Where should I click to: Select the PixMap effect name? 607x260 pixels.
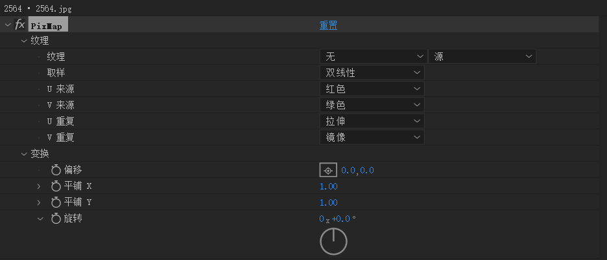tap(48, 25)
